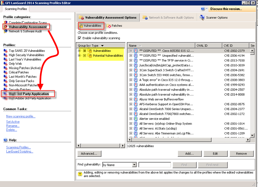The image size is (258, 187).
Task: Select the Patches sub-tab
Action: click(x=114, y=26)
